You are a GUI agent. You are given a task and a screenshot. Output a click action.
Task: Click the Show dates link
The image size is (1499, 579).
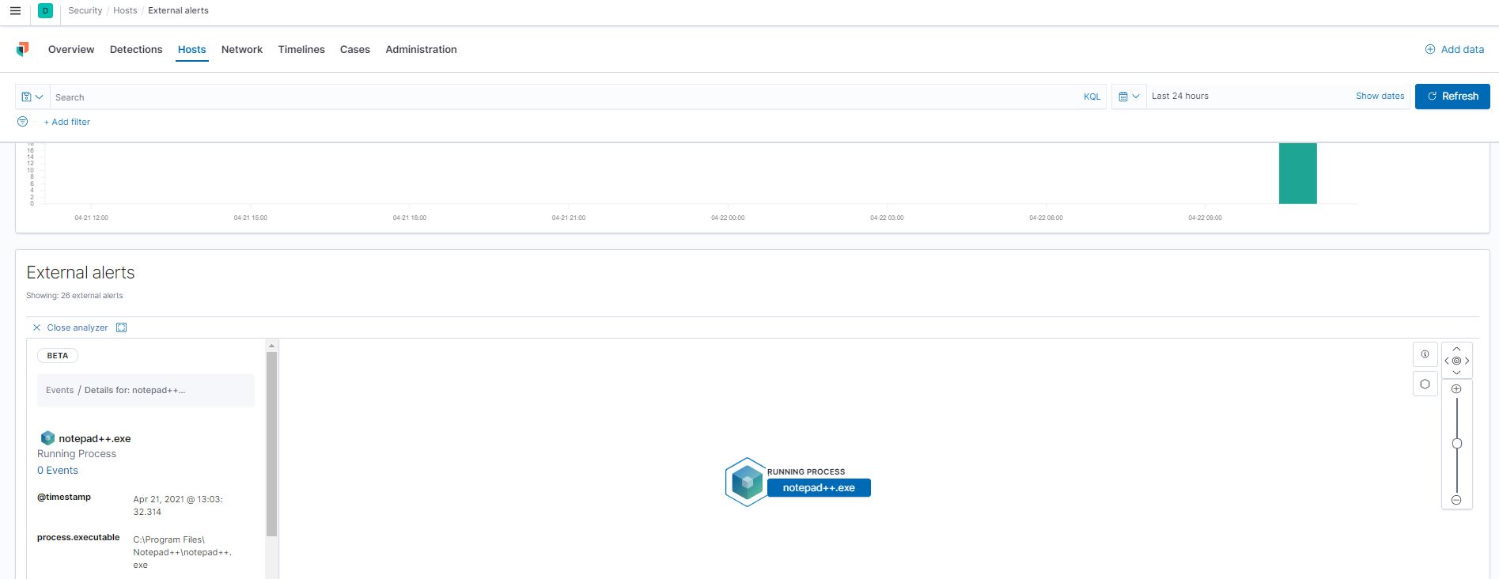[x=1380, y=96]
